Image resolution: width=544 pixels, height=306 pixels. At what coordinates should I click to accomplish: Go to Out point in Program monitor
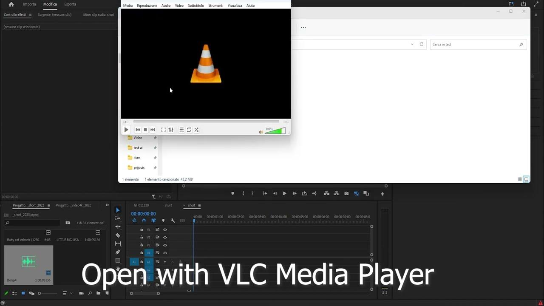pos(314,193)
